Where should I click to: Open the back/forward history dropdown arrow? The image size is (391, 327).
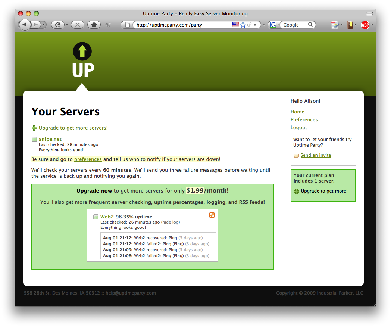tap(44, 25)
